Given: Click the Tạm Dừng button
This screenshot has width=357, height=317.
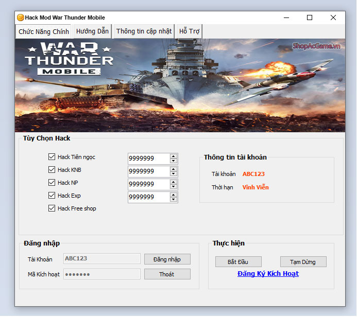Looking at the screenshot, I should point(303,262).
